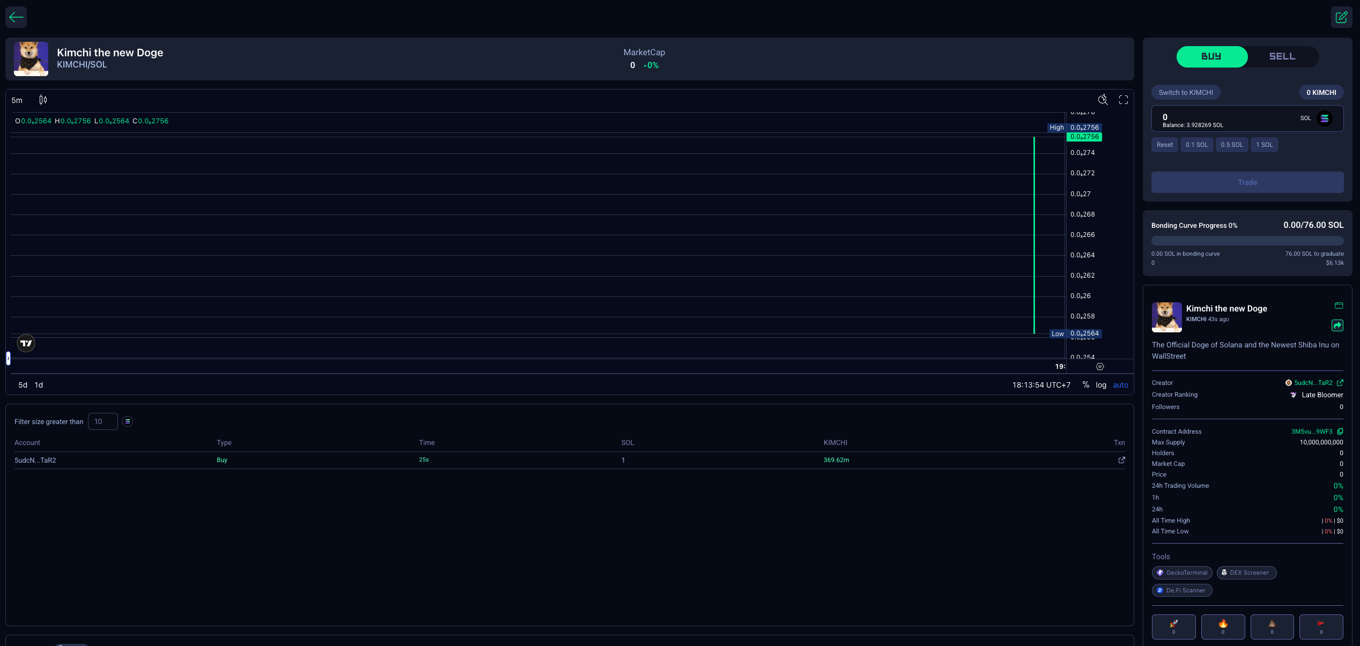Open the GeckoTerminal tool link

pyautogui.click(x=1182, y=573)
